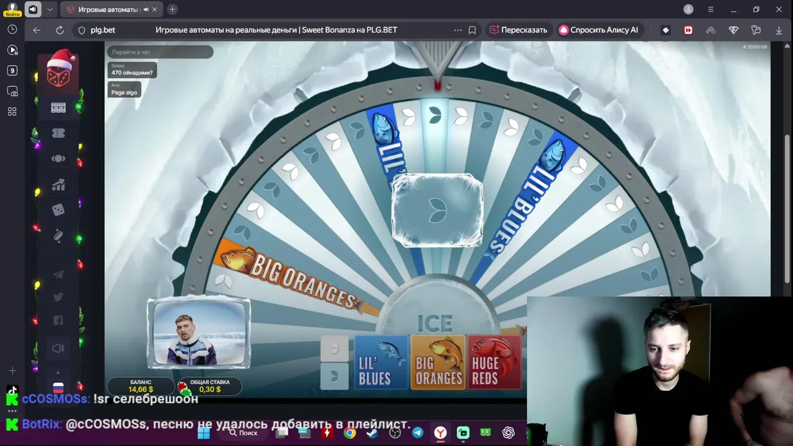The height and width of the screenshot is (446, 793).
Task: Open the Telegram link in casino sidebar
Action: point(58,274)
